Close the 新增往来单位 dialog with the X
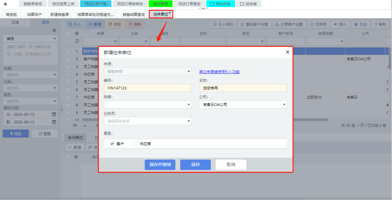 (x=287, y=52)
